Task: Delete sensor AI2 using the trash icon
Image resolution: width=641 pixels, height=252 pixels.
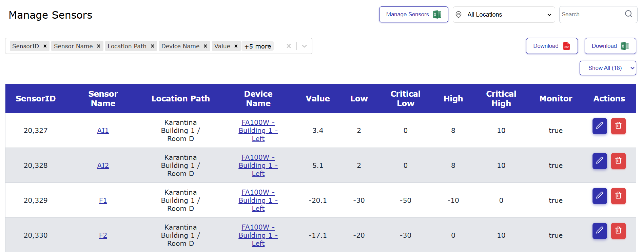Action: [618, 161]
